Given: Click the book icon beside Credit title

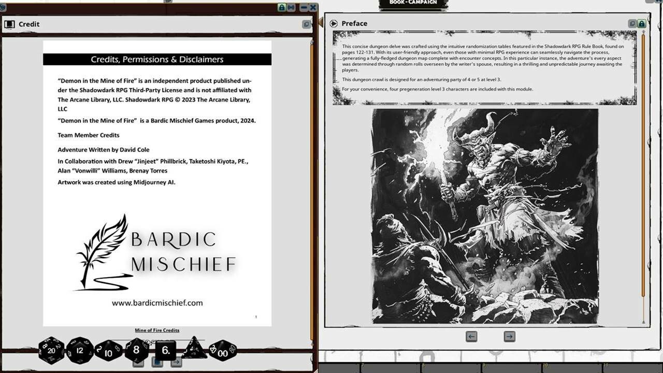Looking at the screenshot, I should tap(9, 24).
